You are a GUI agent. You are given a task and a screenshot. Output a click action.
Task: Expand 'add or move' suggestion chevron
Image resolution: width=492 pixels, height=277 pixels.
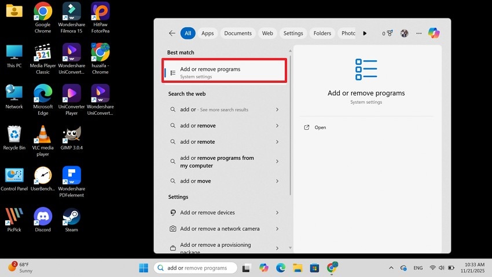pyautogui.click(x=277, y=181)
